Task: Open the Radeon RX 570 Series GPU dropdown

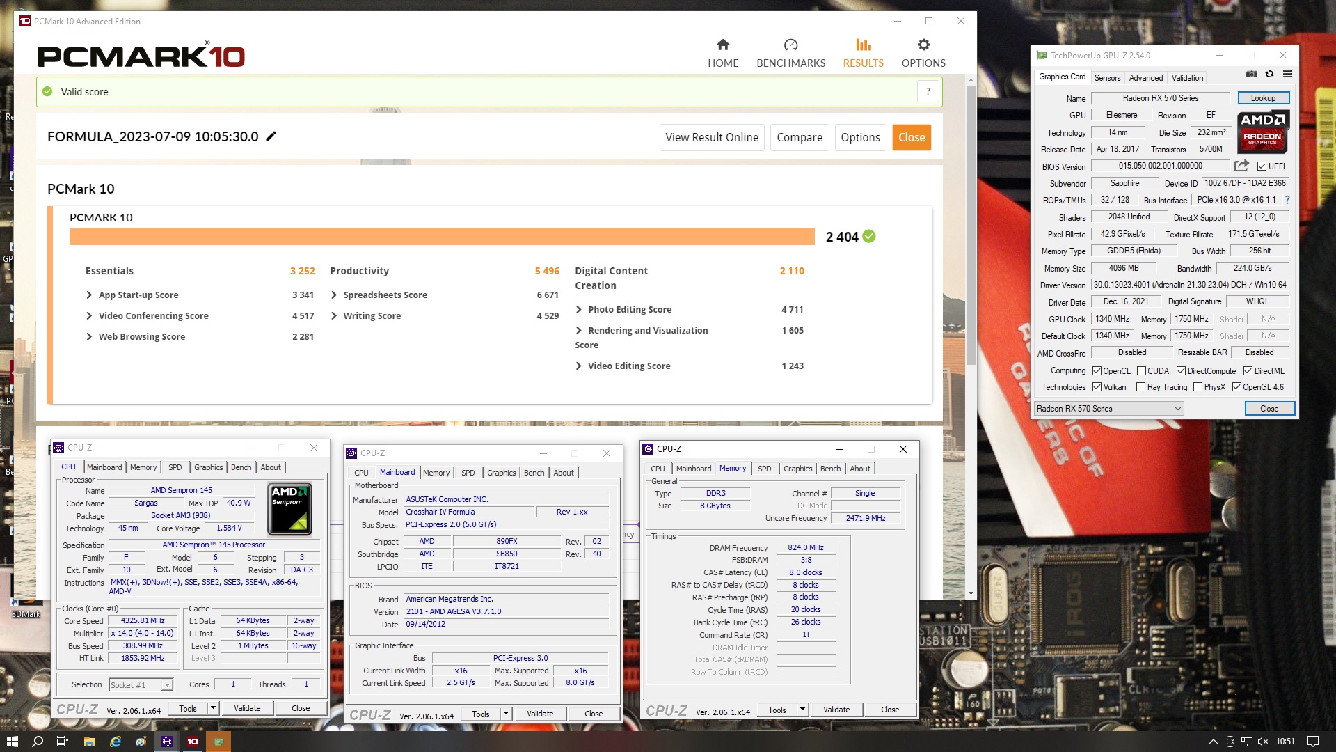Action: coord(1108,409)
